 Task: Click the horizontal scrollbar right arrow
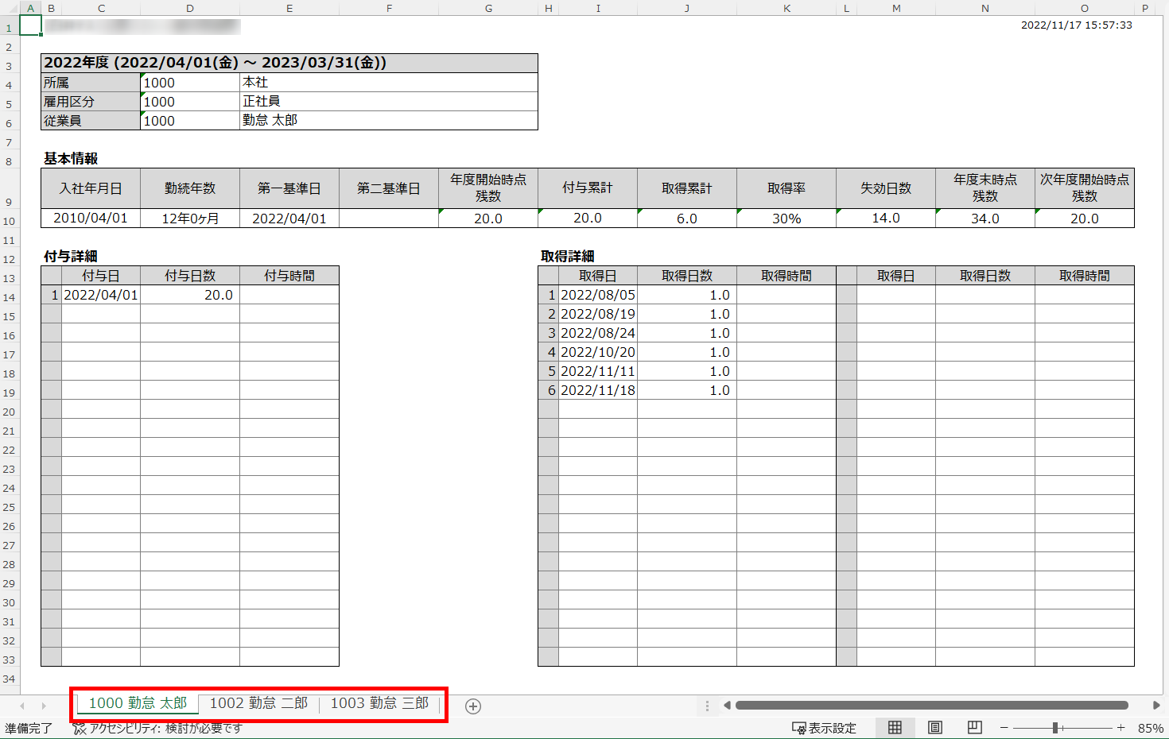click(x=1156, y=705)
